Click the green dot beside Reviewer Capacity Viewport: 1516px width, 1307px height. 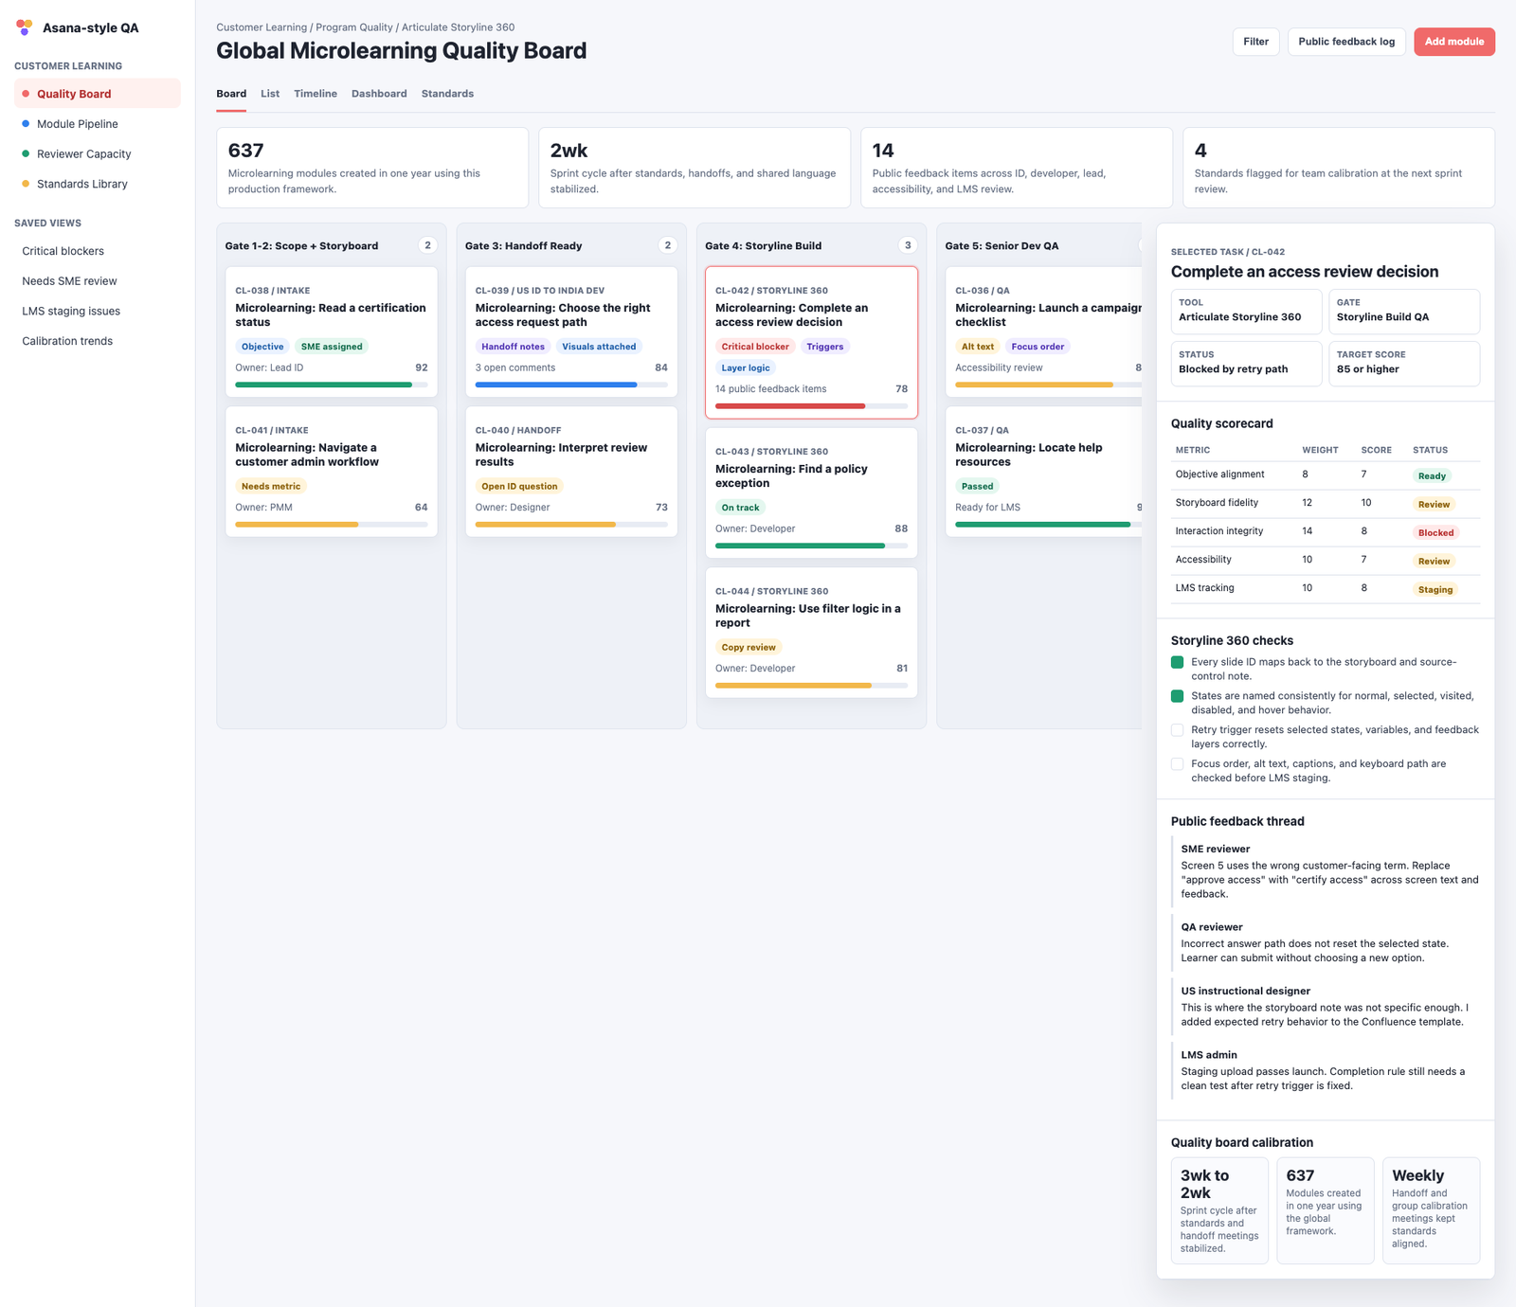click(x=26, y=153)
